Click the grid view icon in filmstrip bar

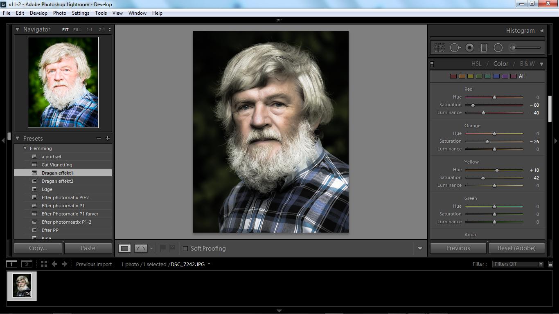44,264
